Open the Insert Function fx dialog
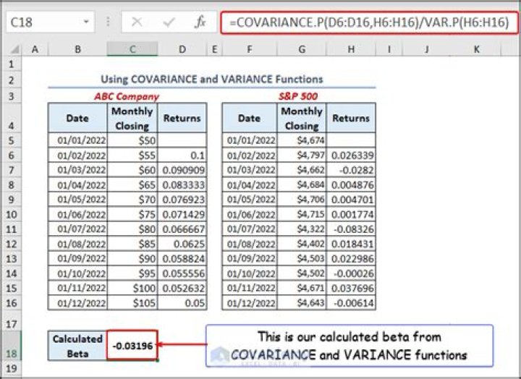521x379 pixels. (x=200, y=22)
